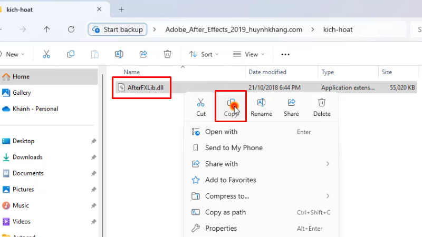Expand breadcrumb chevron after Start backup
Image resolution: width=422 pixels, height=237 pixels.
tap(155, 29)
